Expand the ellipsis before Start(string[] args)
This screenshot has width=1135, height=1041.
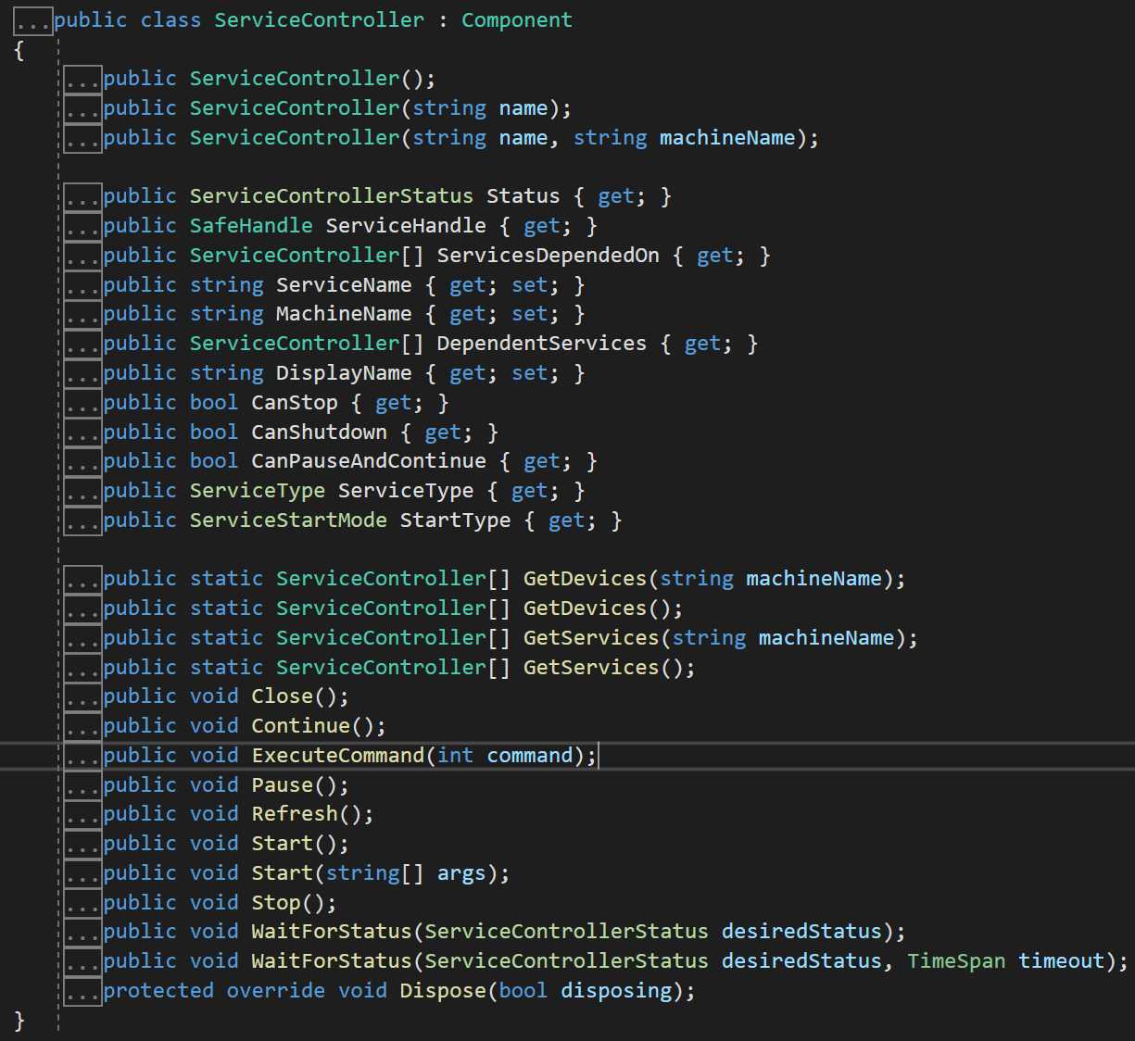pos(83,874)
